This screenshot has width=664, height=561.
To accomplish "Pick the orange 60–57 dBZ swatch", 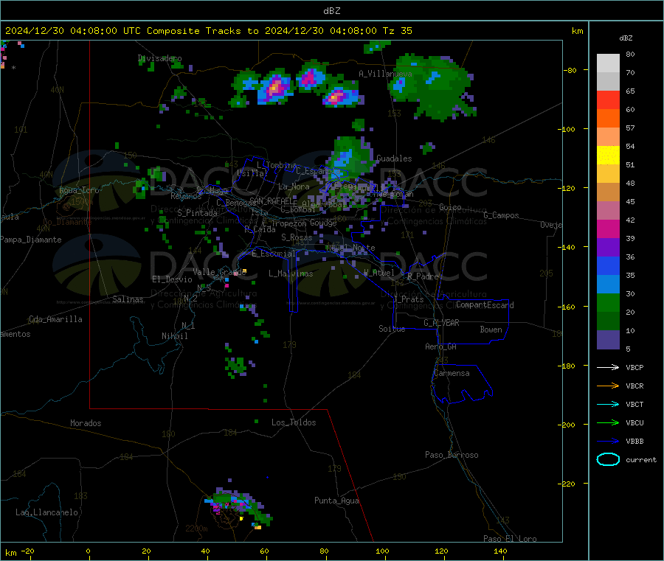I will (x=608, y=119).
